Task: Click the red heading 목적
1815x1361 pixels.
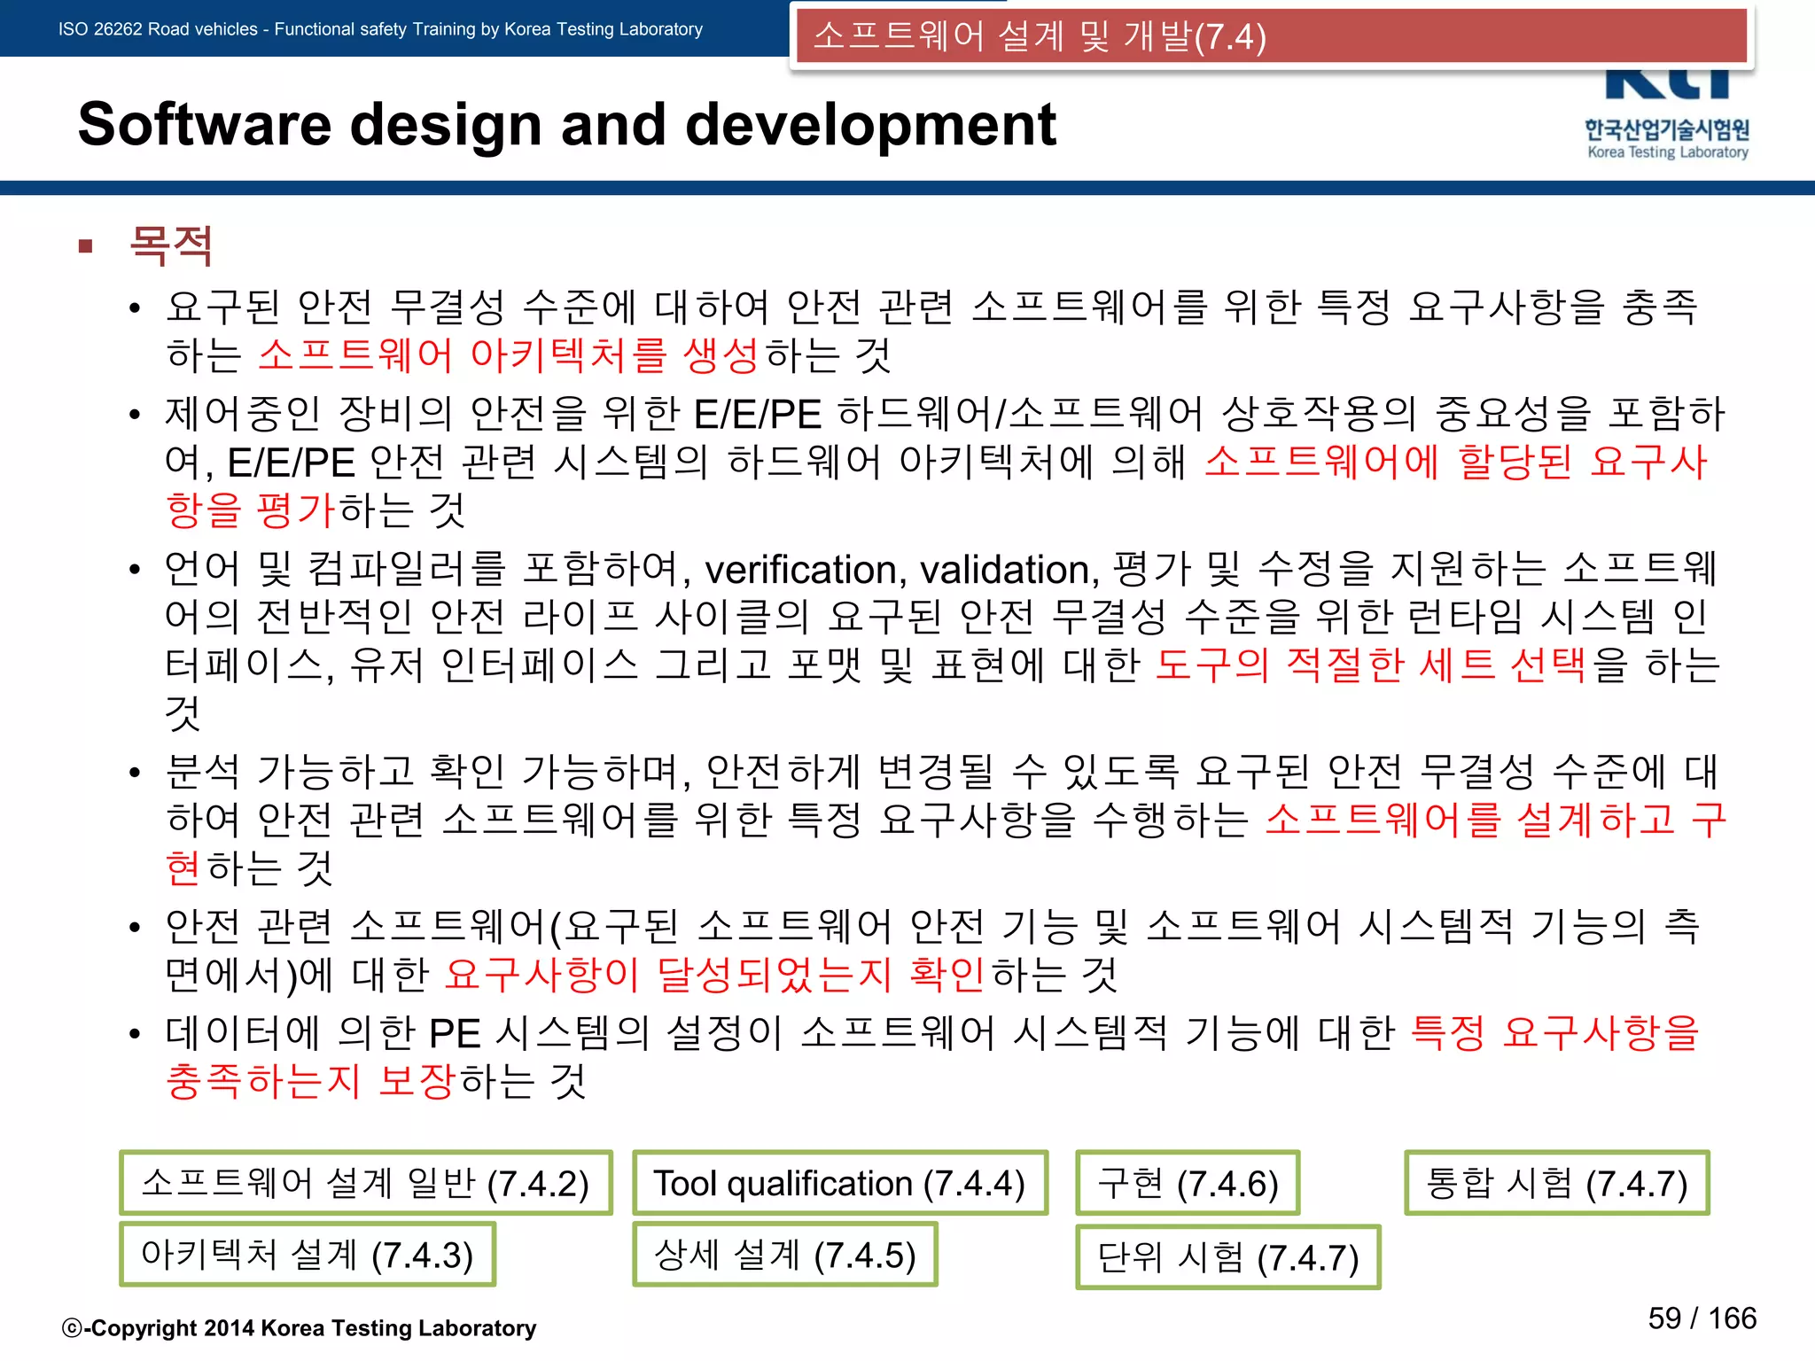Action: click(x=171, y=245)
